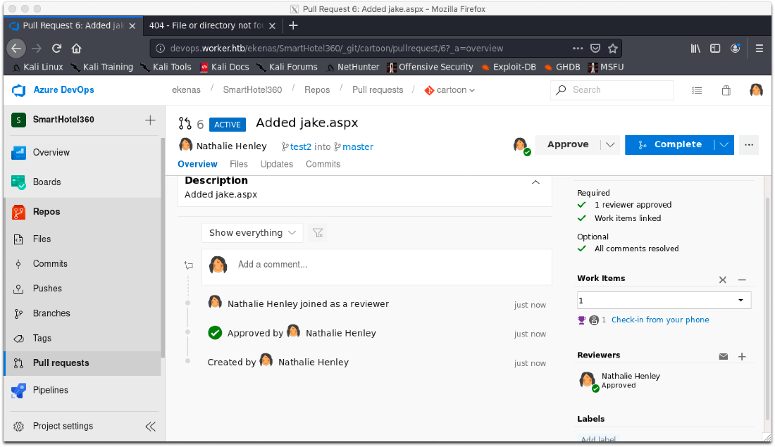Open Boards from the sidebar
775x447 pixels.
[x=47, y=182]
